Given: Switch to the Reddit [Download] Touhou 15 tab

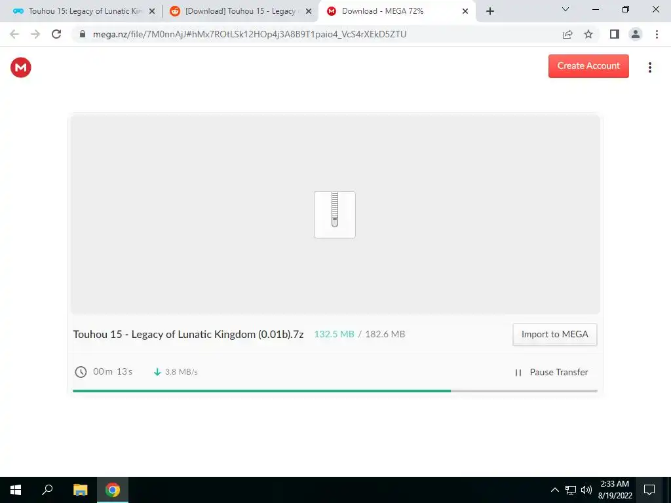Looking at the screenshot, I should click(x=240, y=11).
